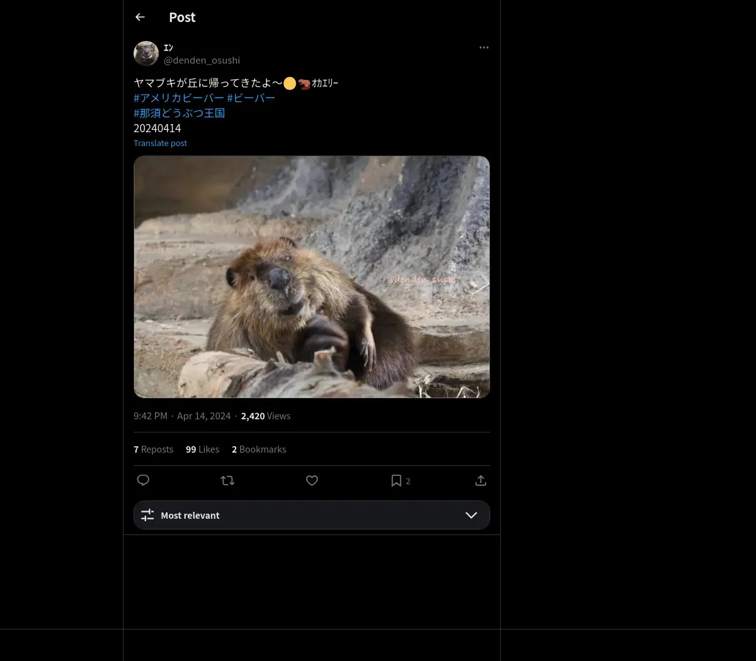756x661 pixels.
Task: Open the three-dot more options menu
Action: (484, 48)
